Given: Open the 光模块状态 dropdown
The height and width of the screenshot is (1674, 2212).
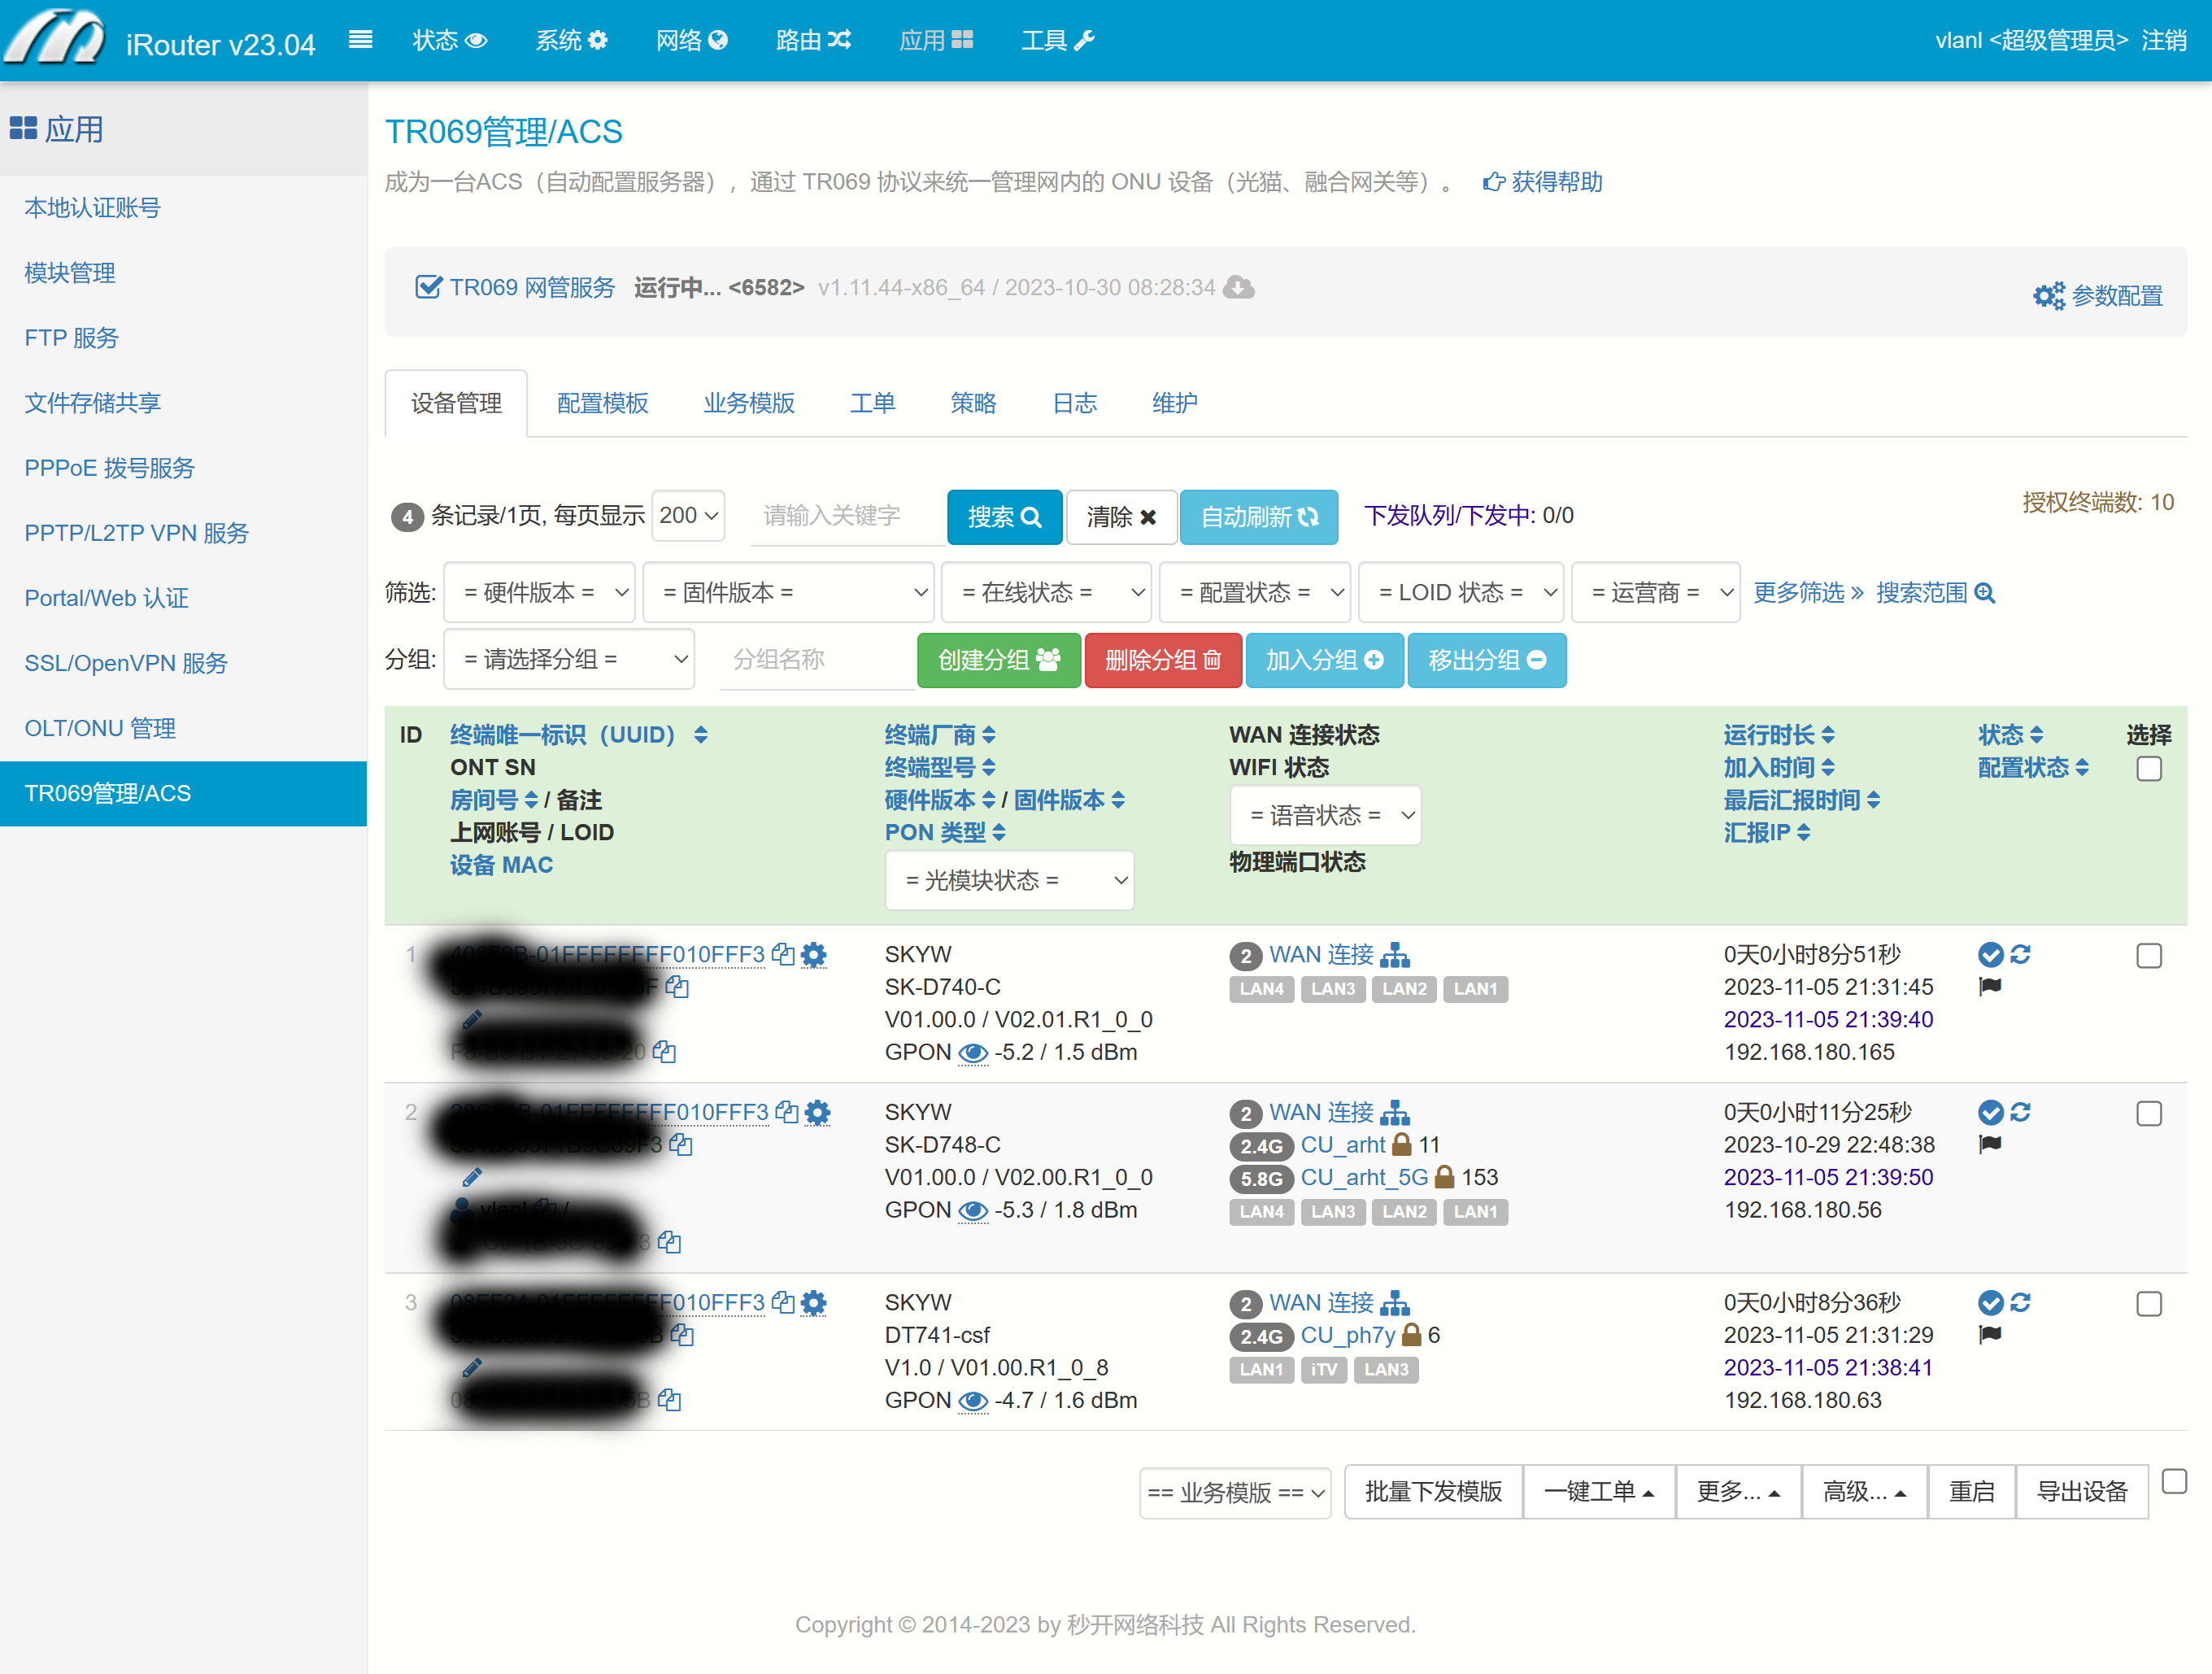Looking at the screenshot, I should tap(1009, 880).
